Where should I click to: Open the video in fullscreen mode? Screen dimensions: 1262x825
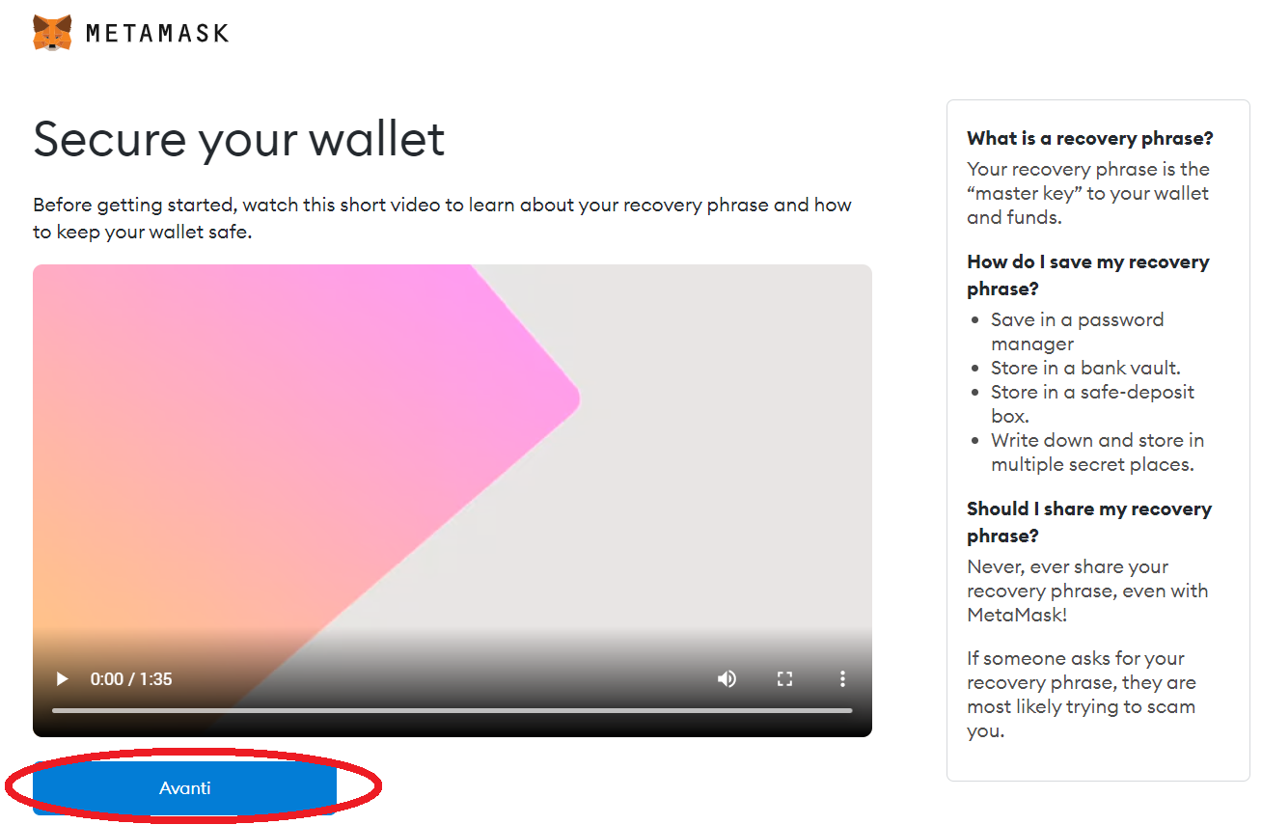[784, 679]
